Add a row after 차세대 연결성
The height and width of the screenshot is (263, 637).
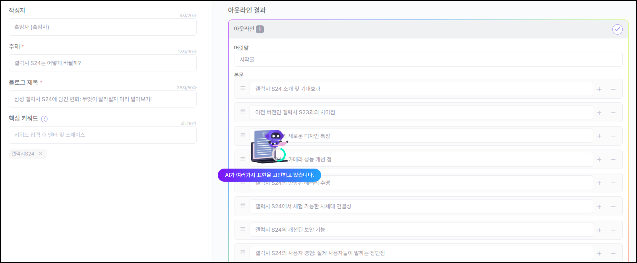click(599, 207)
